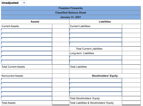Select the account field just above Total Current Liabilities
The width and height of the screenshot is (143, 106).
coord(96,44)
